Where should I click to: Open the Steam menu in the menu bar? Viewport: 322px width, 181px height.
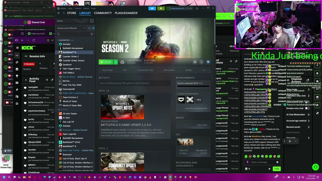point(63,8)
